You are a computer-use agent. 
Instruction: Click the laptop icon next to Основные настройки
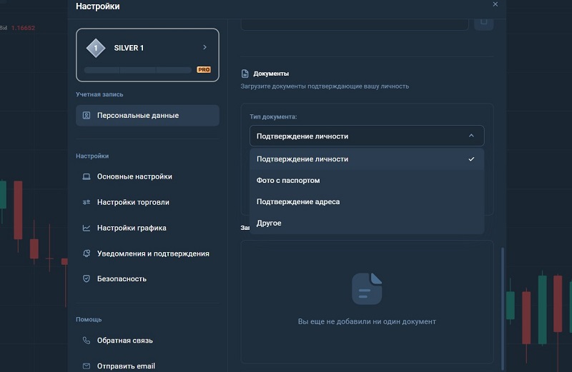(87, 176)
